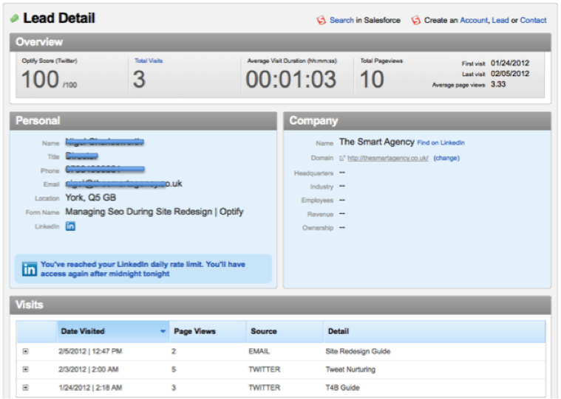Click the last visit date 02/05/2012
This screenshot has height=399, width=561.
coord(510,74)
